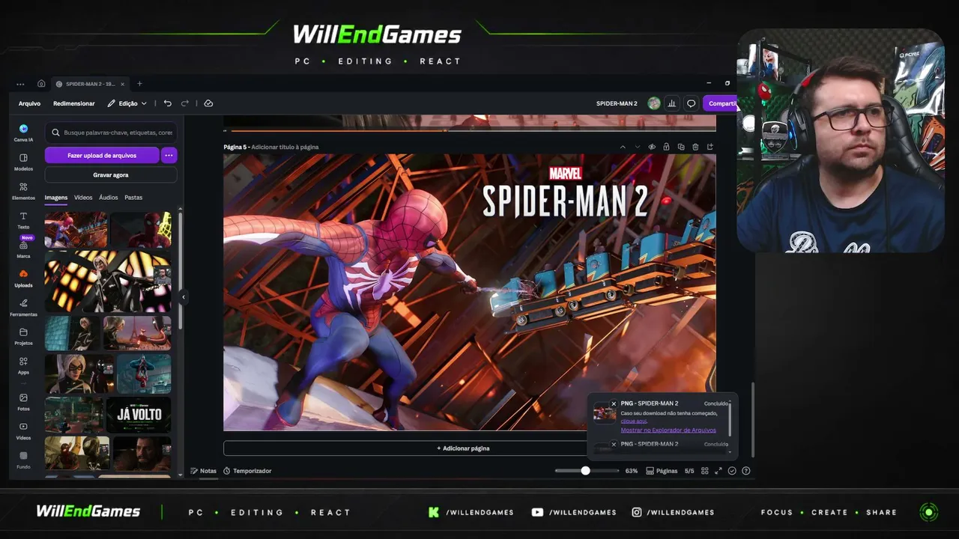Click the 63% zoom percentage
This screenshot has width=959, height=539.
[x=632, y=471]
